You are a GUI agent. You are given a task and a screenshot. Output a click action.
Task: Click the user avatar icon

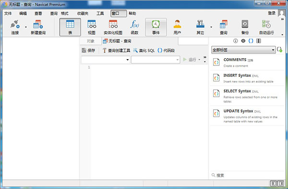point(281,13)
